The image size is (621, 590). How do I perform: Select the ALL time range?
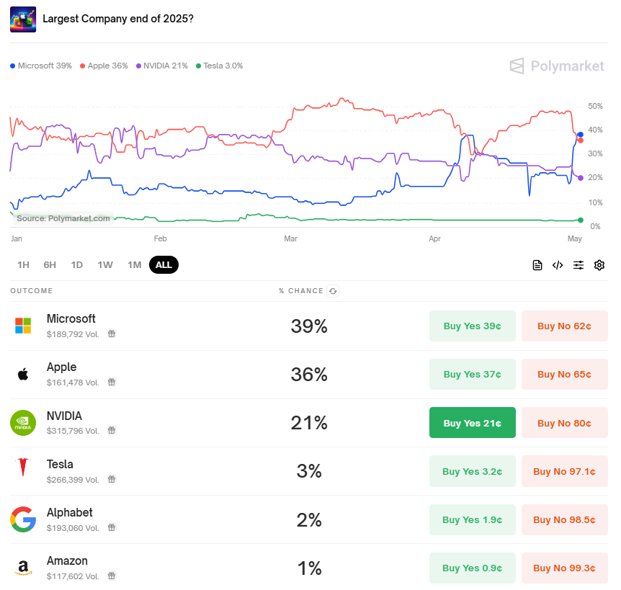(164, 265)
